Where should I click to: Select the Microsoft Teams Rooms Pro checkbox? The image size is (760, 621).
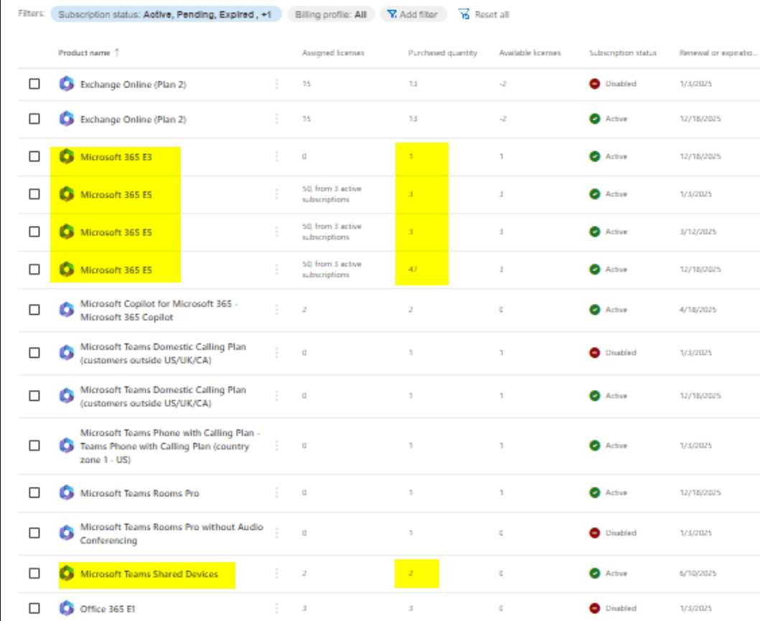pyautogui.click(x=34, y=493)
